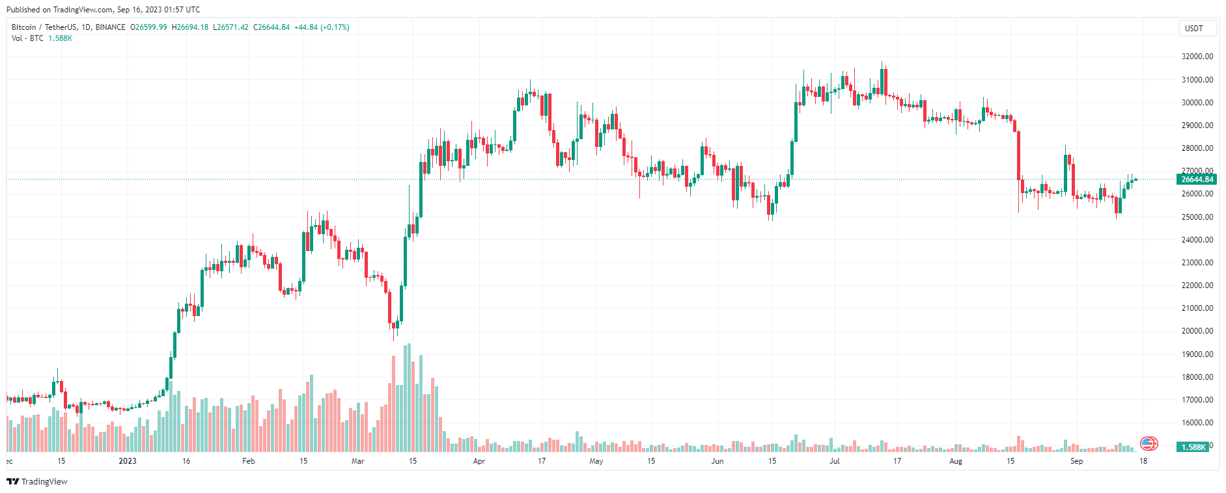Click the 1.588K volume value in legend
1226x493 pixels.
pos(60,38)
